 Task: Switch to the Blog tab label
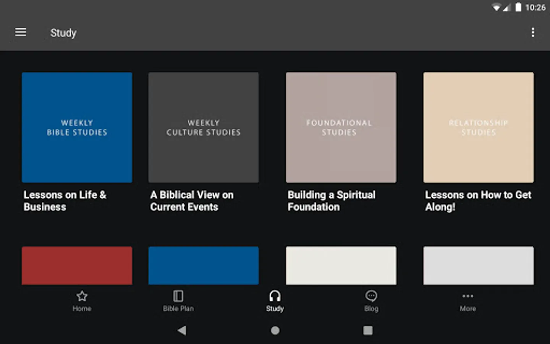(371, 308)
